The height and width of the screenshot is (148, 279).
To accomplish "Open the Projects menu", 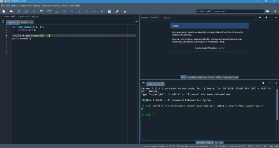I will coord(56,6).
